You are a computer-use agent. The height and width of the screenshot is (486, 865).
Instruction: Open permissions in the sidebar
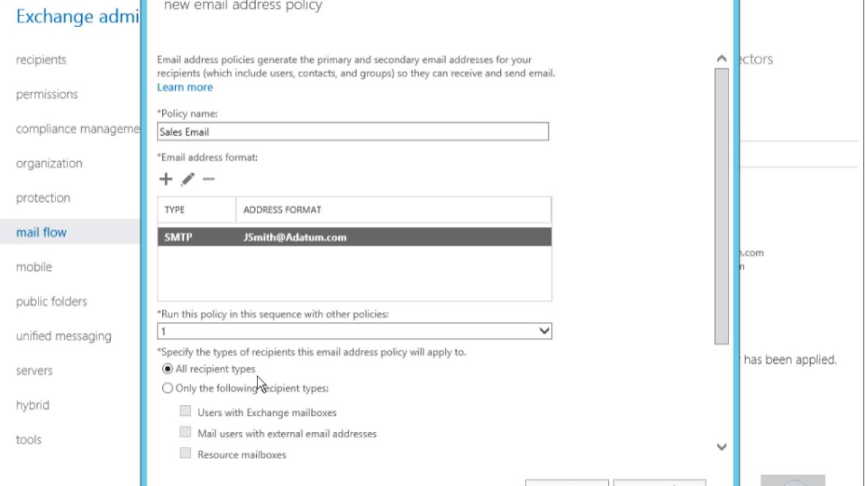[47, 94]
